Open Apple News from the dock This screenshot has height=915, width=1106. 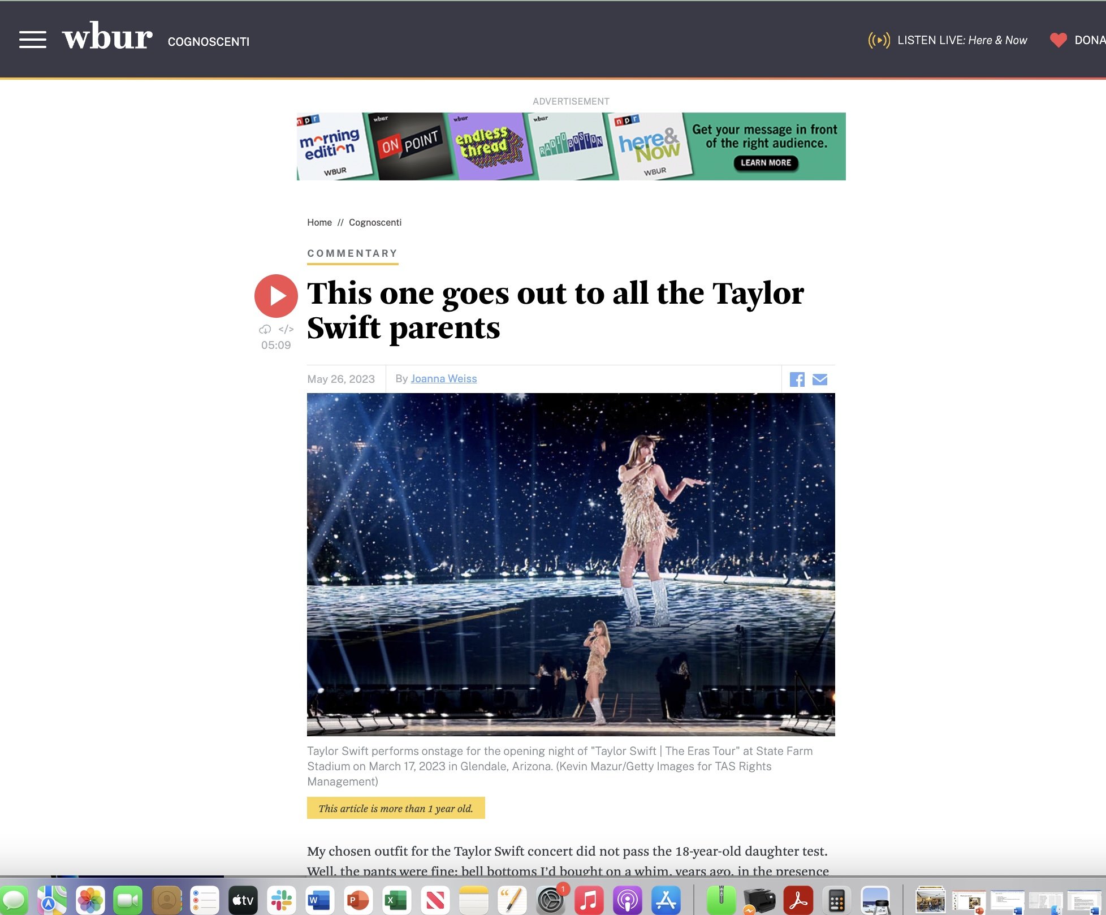coord(435,900)
